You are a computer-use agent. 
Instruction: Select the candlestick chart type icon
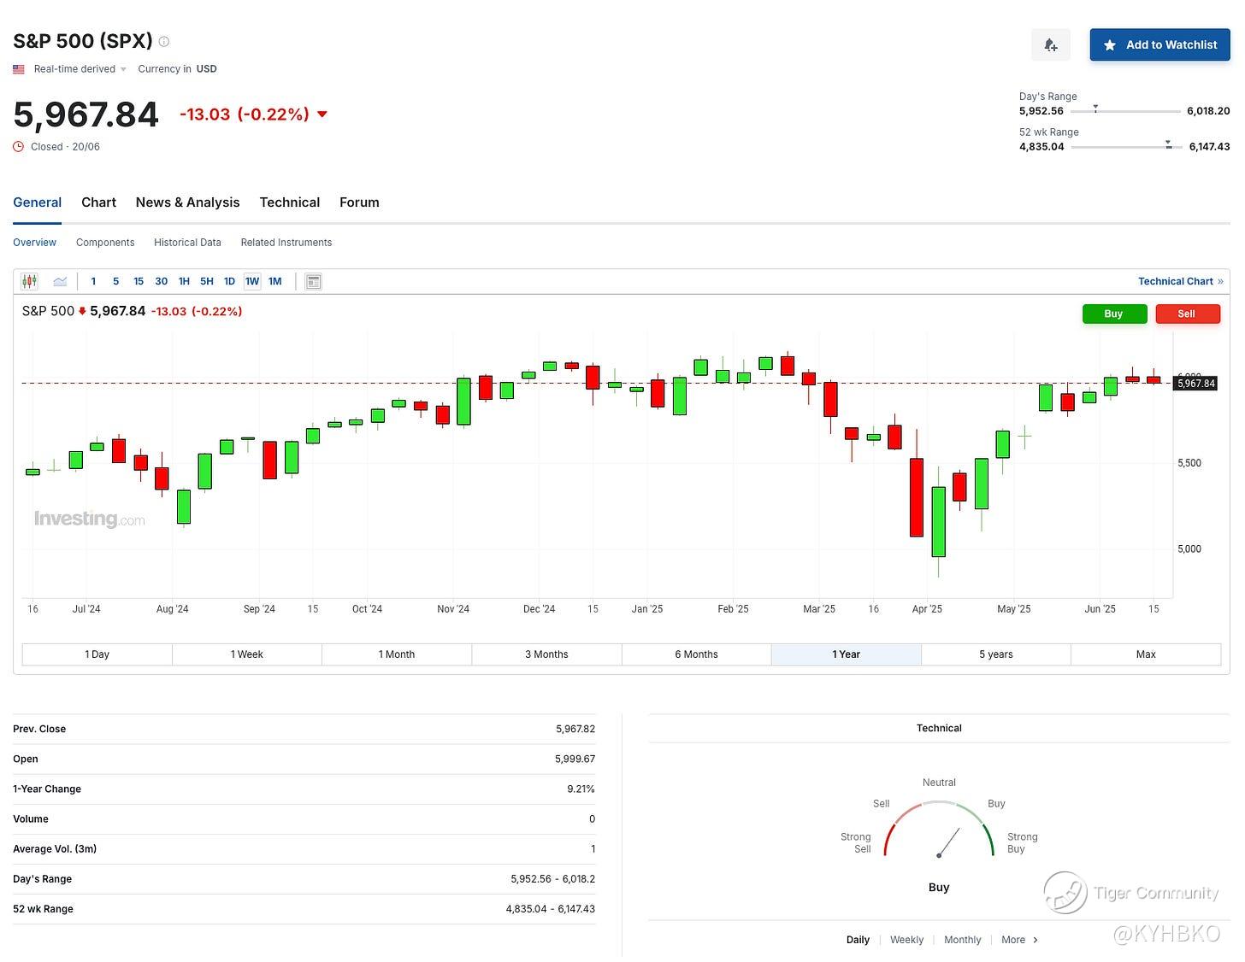[30, 281]
